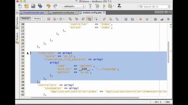This screenshot has height=105, width=188.
Task: Click line number 29 in the gutter
Action: click(x=23, y=53)
